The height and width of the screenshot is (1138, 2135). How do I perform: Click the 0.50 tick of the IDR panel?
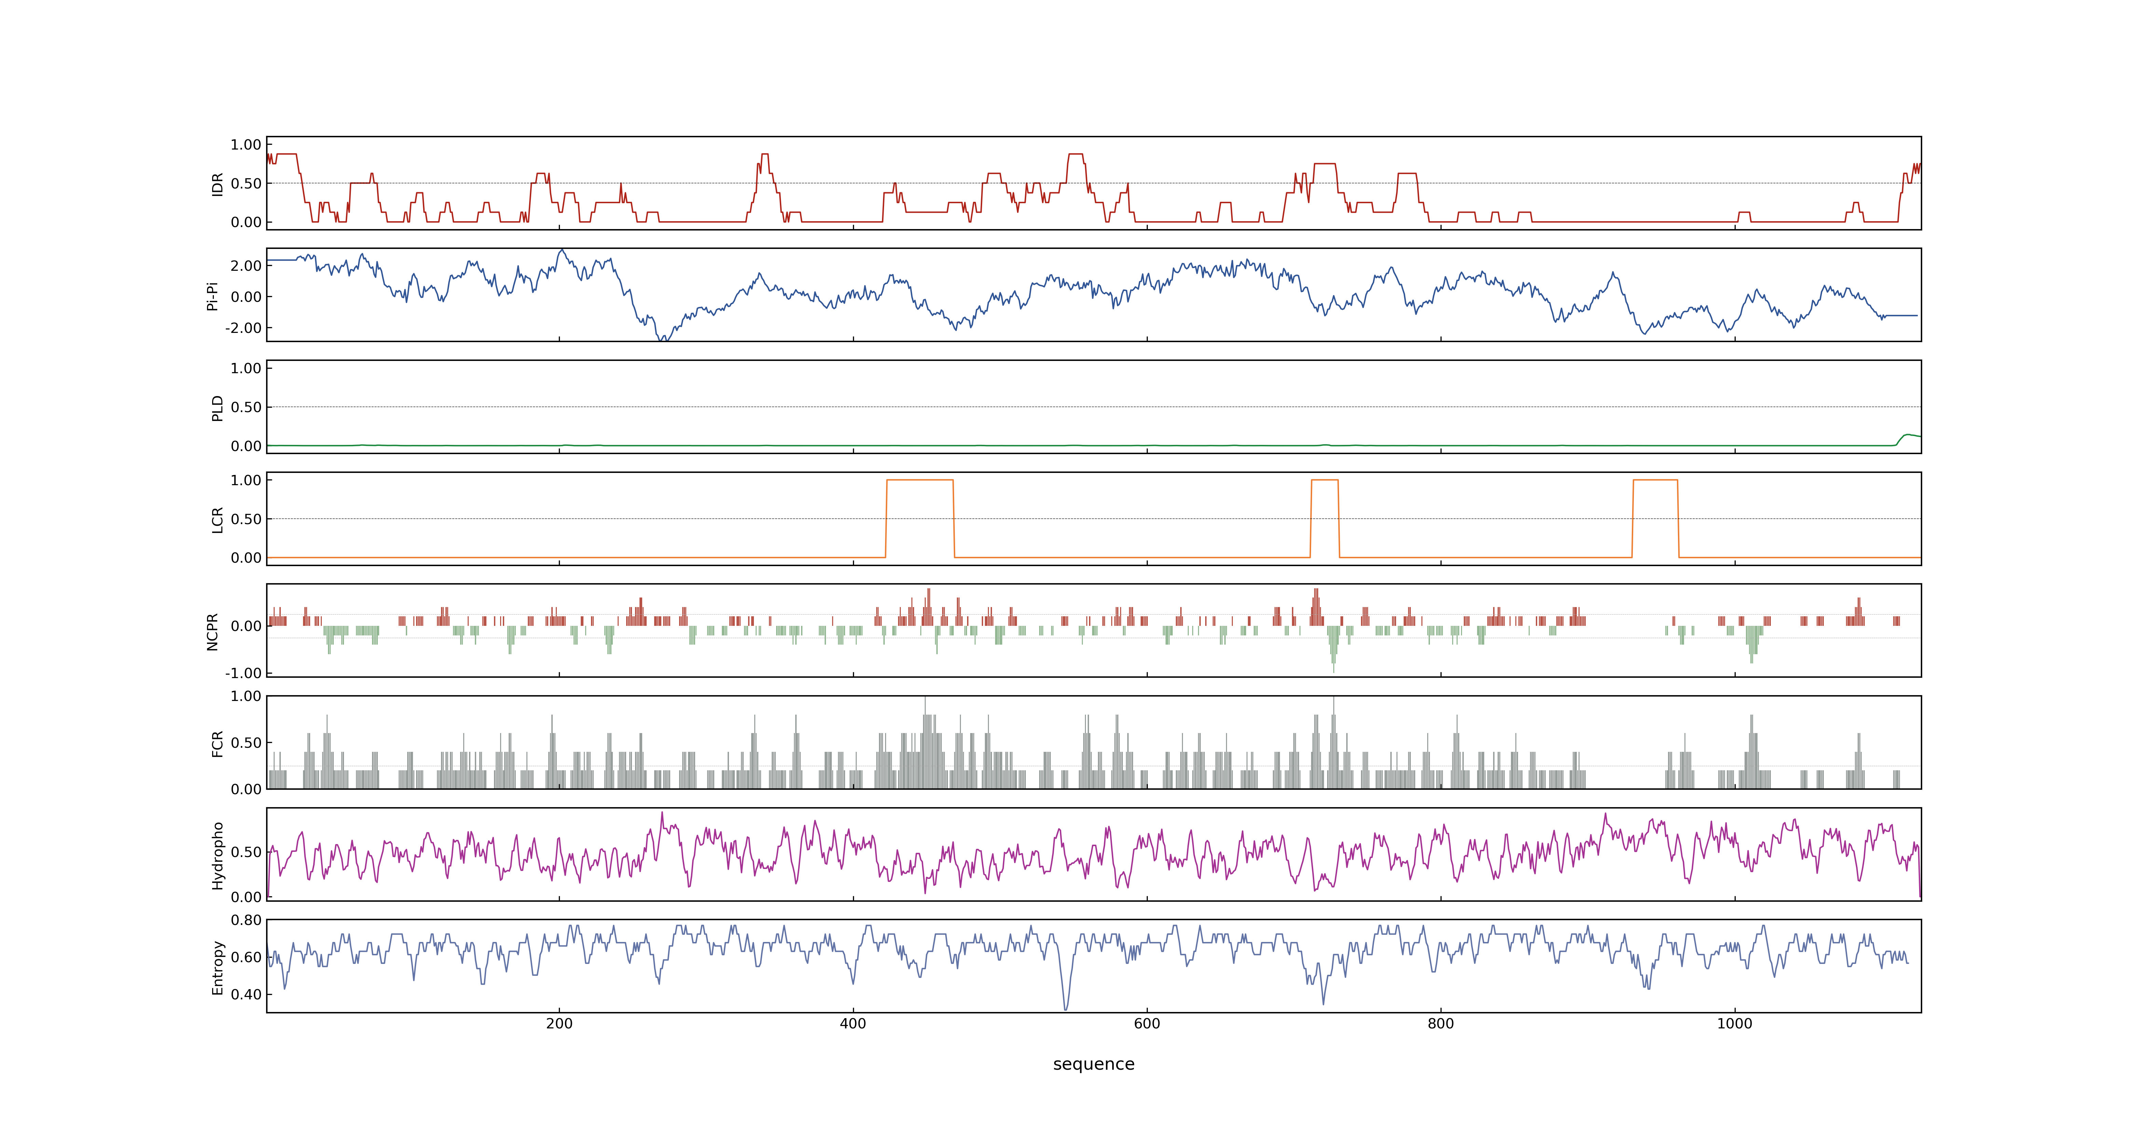[x=246, y=184]
